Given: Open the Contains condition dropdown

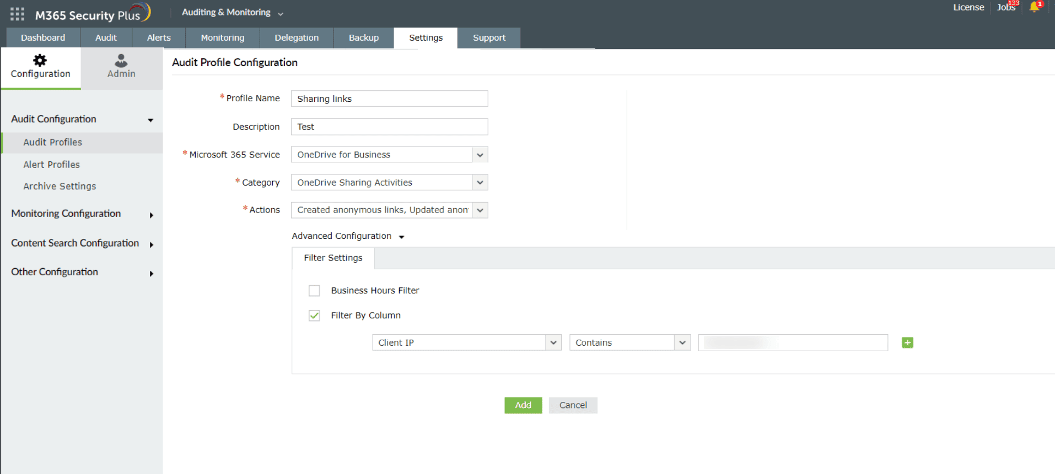Looking at the screenshot, I should tap(682, 342).
